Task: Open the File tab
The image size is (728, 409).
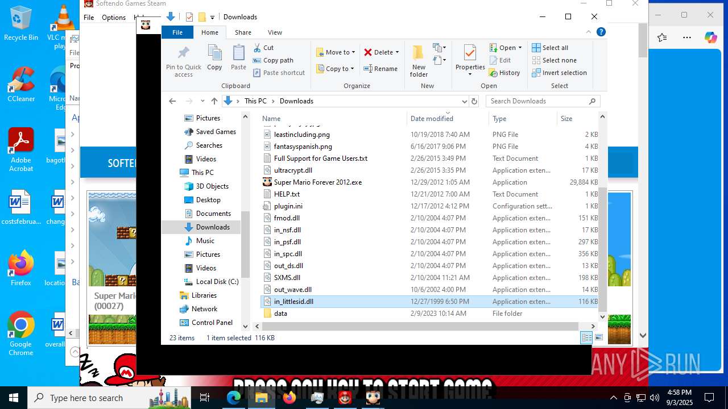Action: tap(177, 32)
